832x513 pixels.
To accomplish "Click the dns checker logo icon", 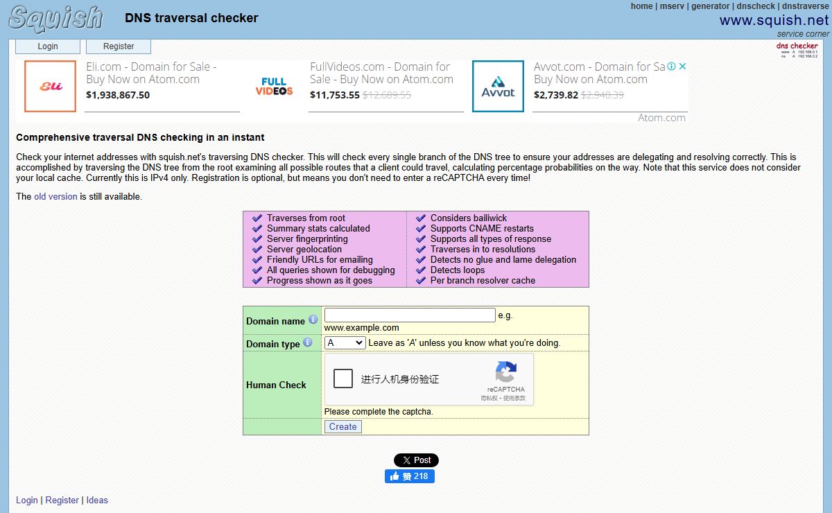I will (797, 50).
